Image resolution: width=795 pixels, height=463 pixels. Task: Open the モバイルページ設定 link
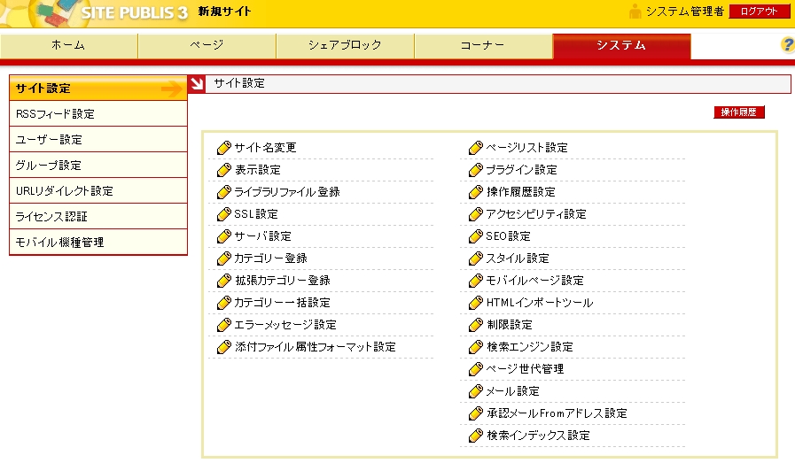(535, 281)
